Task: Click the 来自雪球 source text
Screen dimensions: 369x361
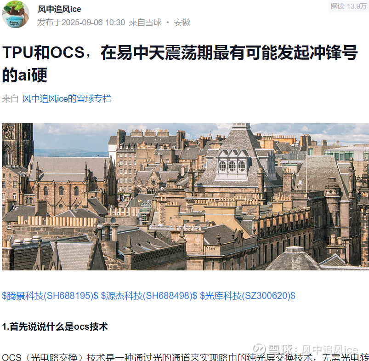Action: tap(145, 23)
